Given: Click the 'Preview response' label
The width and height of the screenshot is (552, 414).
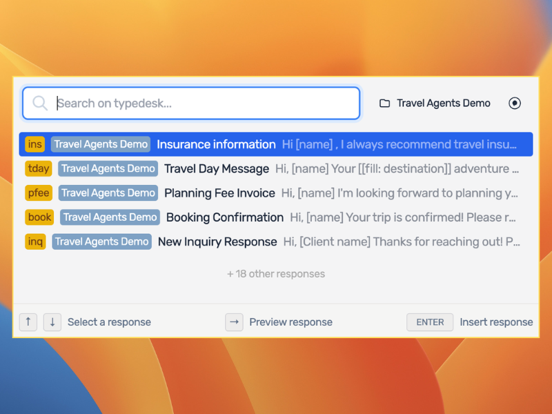Looking at the screenshot, I should (x=290, y=322).
